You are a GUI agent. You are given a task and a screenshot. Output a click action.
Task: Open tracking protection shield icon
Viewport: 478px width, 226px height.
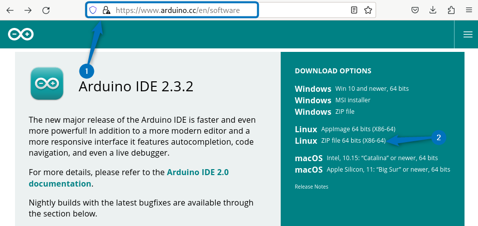(93, 10)
